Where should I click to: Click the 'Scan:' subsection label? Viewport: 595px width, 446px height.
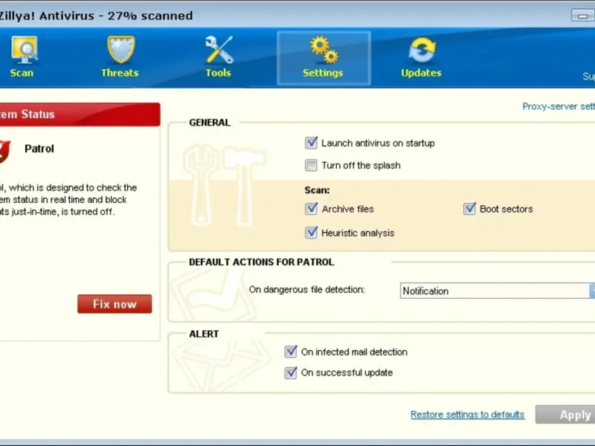[317, 190]
